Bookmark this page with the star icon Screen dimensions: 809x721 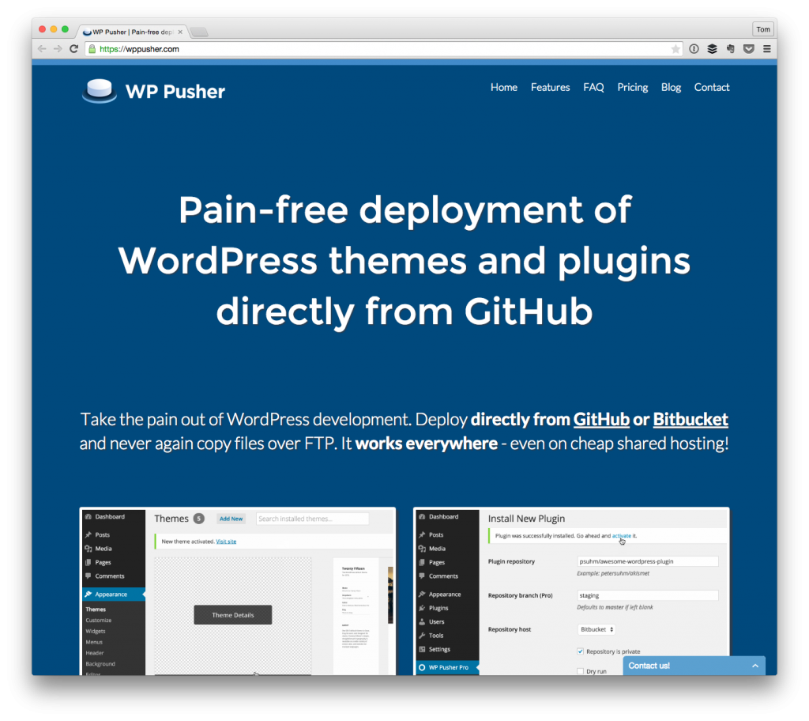tap(675, 49)
